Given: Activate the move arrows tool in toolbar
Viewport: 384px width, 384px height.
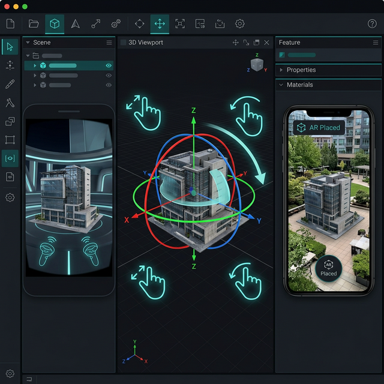Looking at the screenshot, I should point(160,24).
